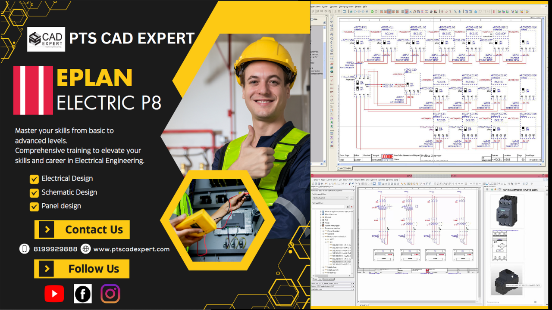Click the green refresh icon in Data Portal
This screenshot has height=310, width=552.
coord(492,189)
